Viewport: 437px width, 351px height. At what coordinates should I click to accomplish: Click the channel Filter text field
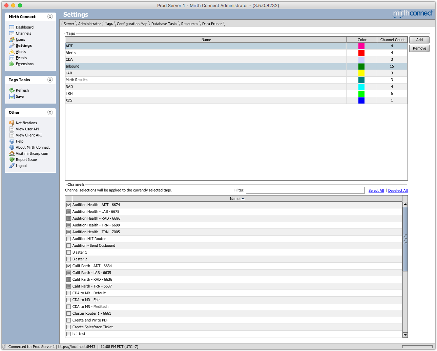[305, 190]
